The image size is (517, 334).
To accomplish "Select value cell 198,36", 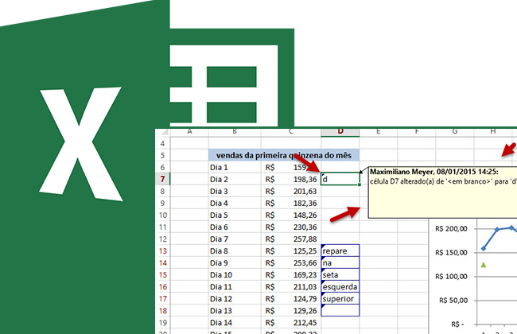I will [291, 179].
